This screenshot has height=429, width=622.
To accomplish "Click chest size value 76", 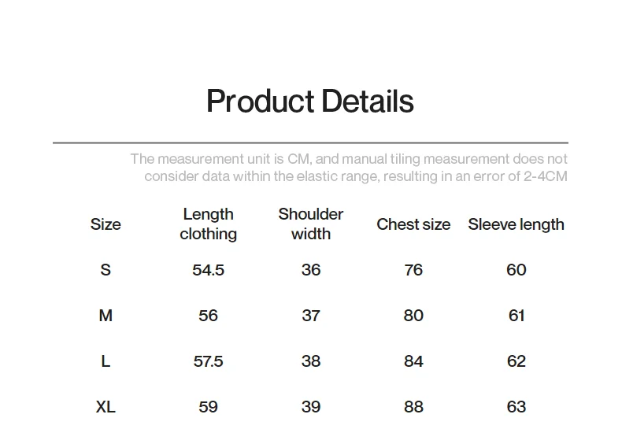I will [x=413, y=270].
